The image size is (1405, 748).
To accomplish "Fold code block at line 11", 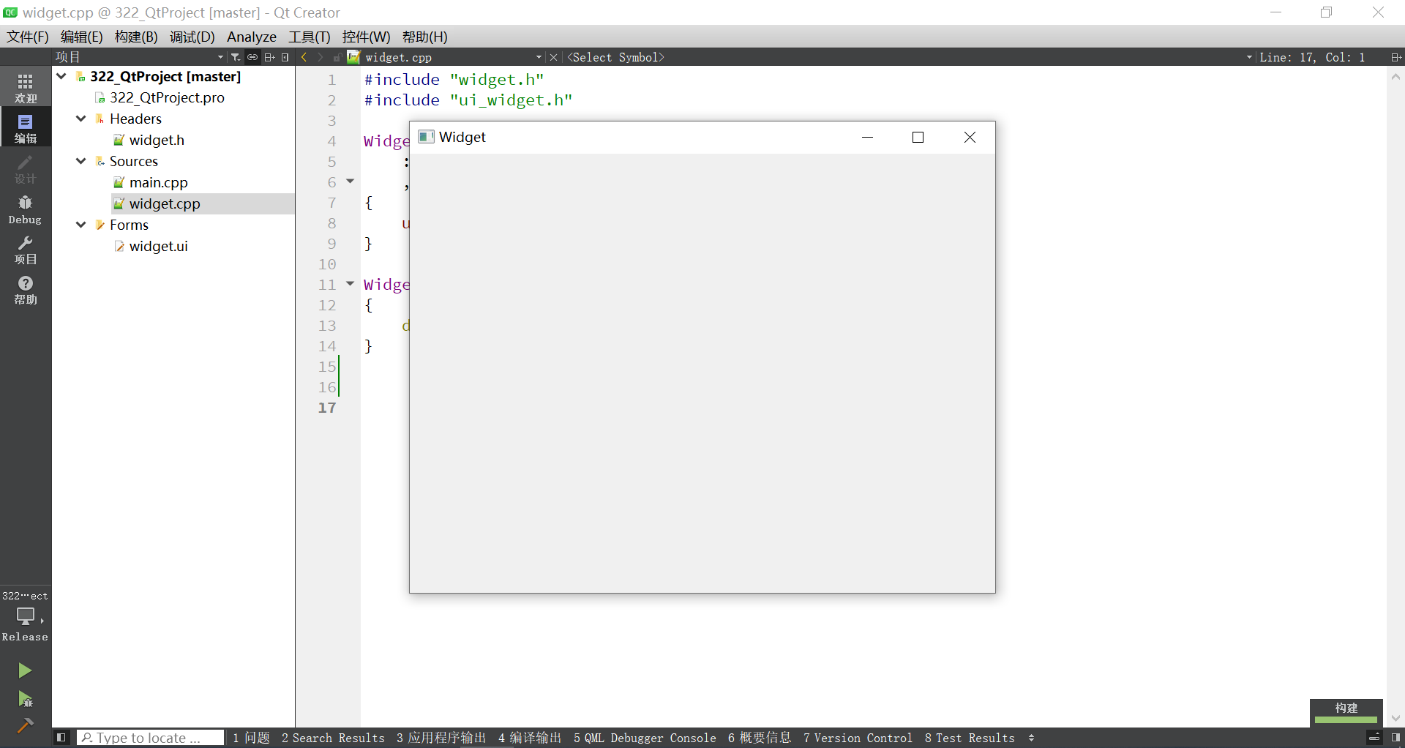I will point(351,284).
